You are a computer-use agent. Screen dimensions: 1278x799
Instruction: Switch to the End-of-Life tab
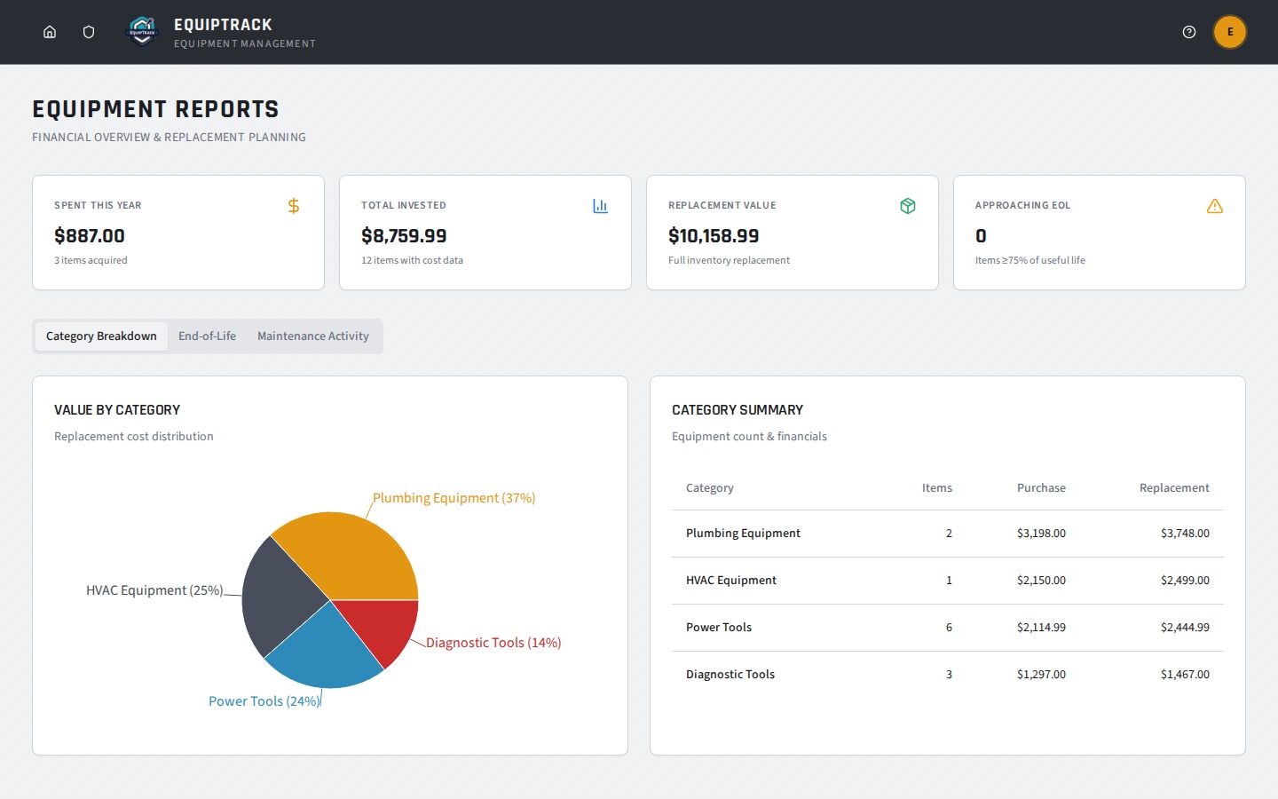point(207,336)
